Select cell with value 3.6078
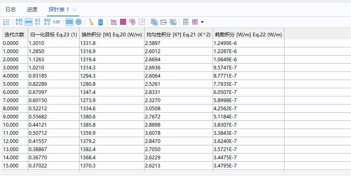351x176 pixels. click(x=179, y=133)
